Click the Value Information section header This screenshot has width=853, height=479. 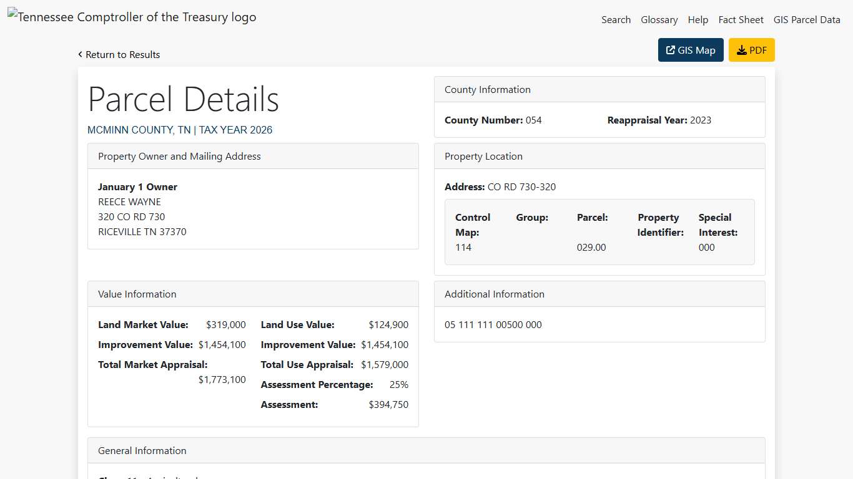[137, 294]
